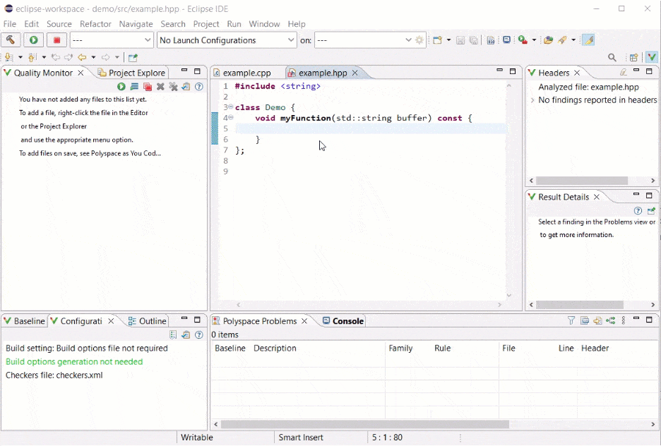
Task: Filter results in the Polyspace Problems view
Action: [x=571, y=320]
